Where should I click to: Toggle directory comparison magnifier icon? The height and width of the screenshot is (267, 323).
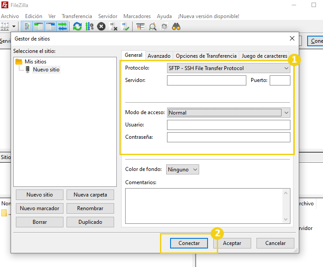152,26
